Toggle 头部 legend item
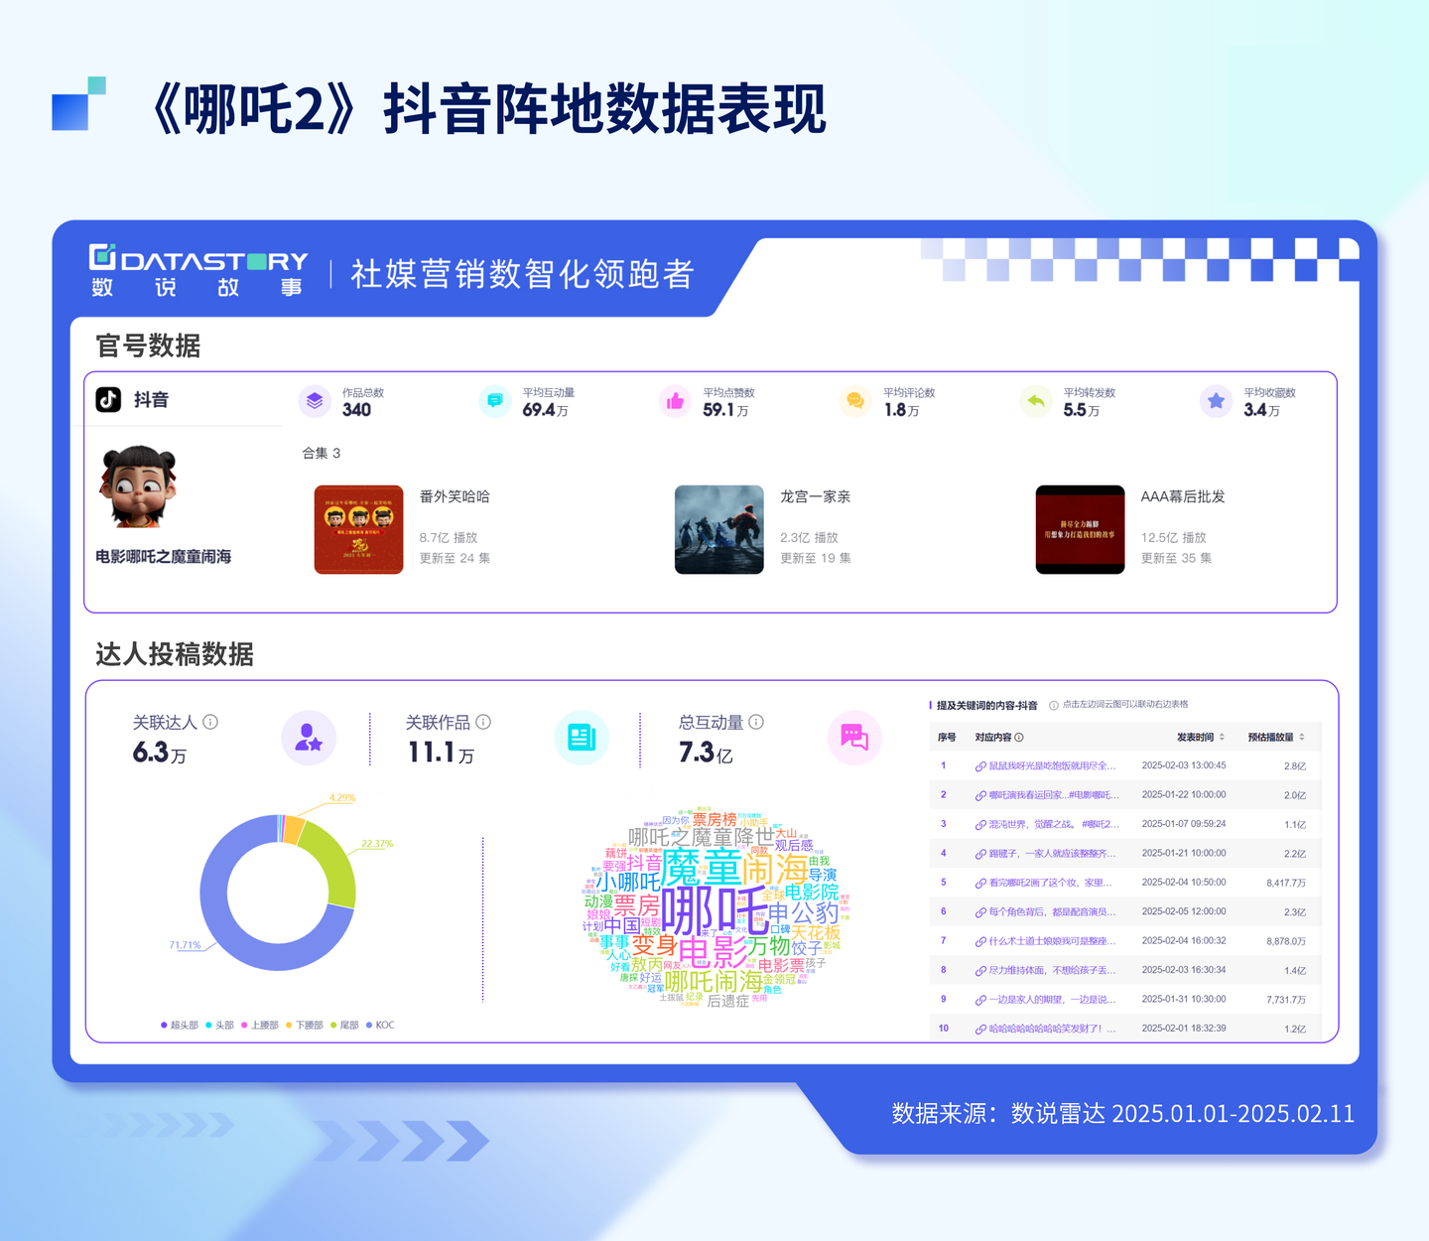Image resolution: width=1429 pixels, height=1241 pixels. click(x=220, y=1025)
